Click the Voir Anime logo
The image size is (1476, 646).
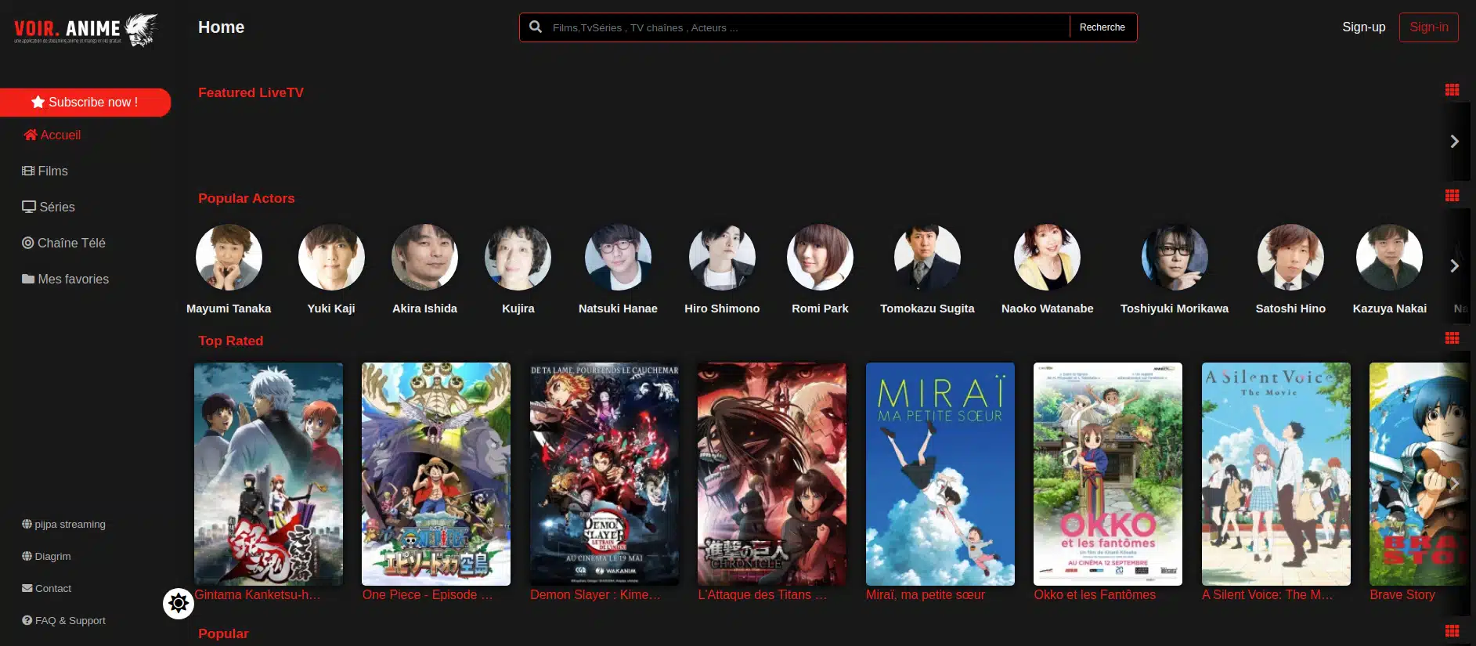pyautogui.click(x=85, y=30)
